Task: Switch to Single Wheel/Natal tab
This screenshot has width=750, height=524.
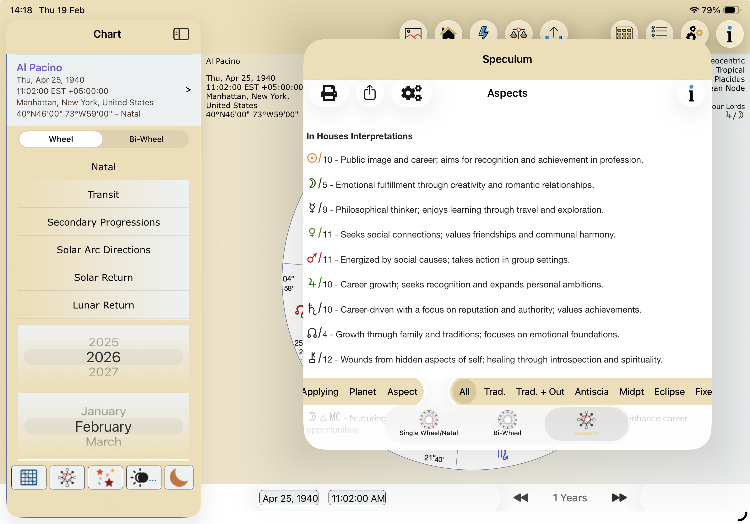Action: pyautogui.click(x=429, y=423)
